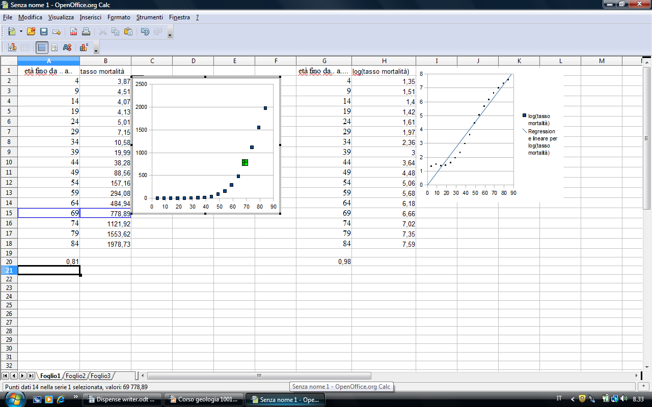Screen dimensions: 652x407
Task: Click the Paste clipboard icon
Action: coord(128,32)
